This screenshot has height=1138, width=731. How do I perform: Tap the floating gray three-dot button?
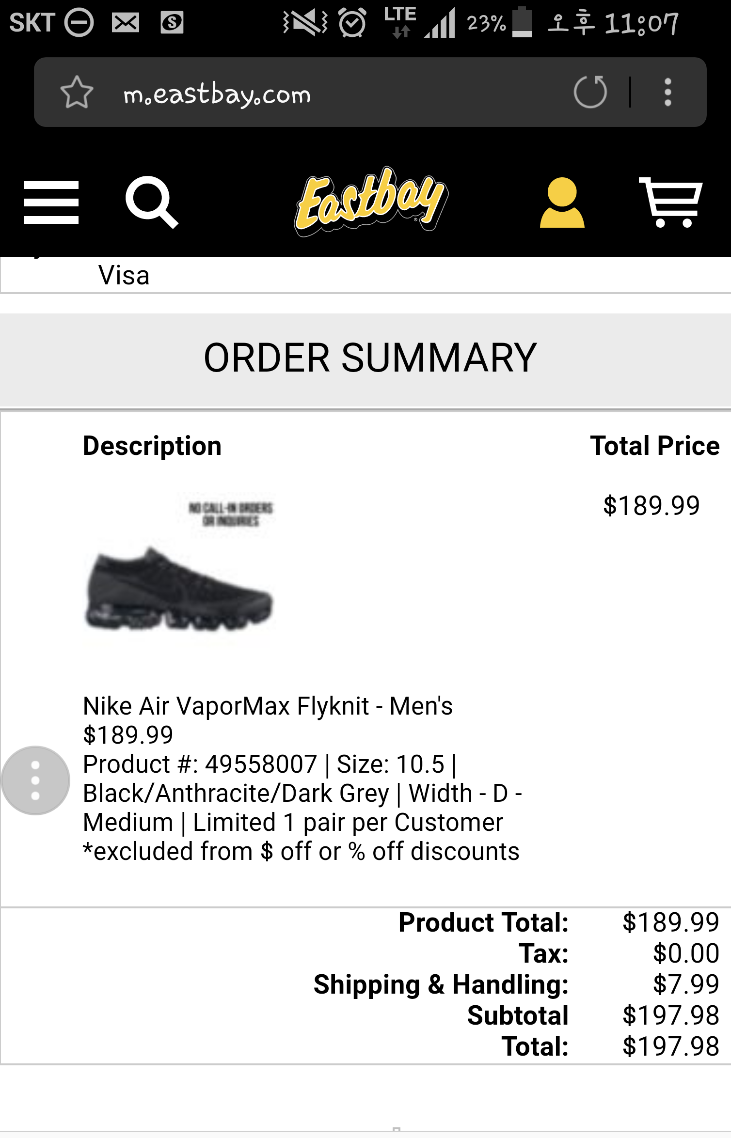35,780
